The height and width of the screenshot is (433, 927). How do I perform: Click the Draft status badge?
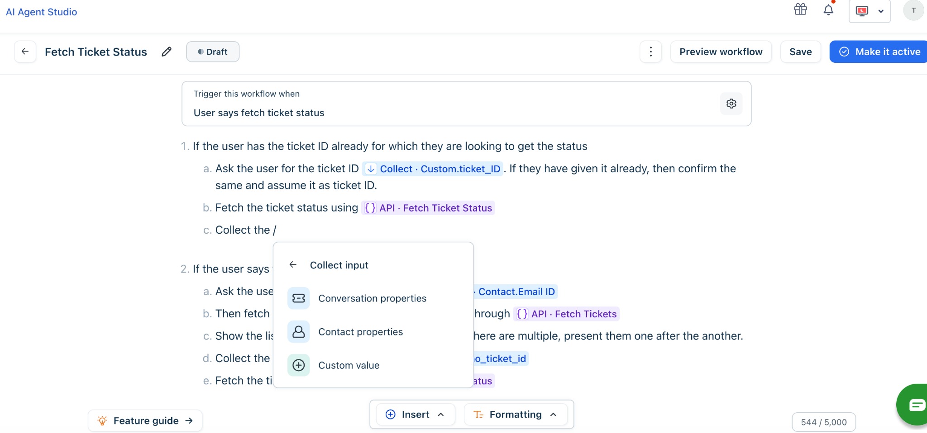point(213,52)
